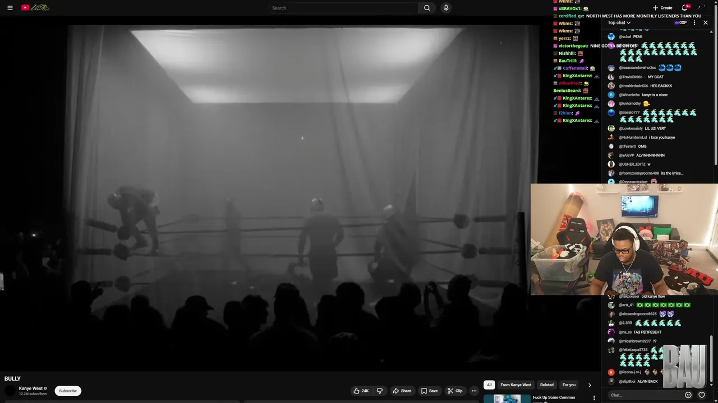
Task: Open the 0XP crown points badge
Action: (x=680, y=23)
